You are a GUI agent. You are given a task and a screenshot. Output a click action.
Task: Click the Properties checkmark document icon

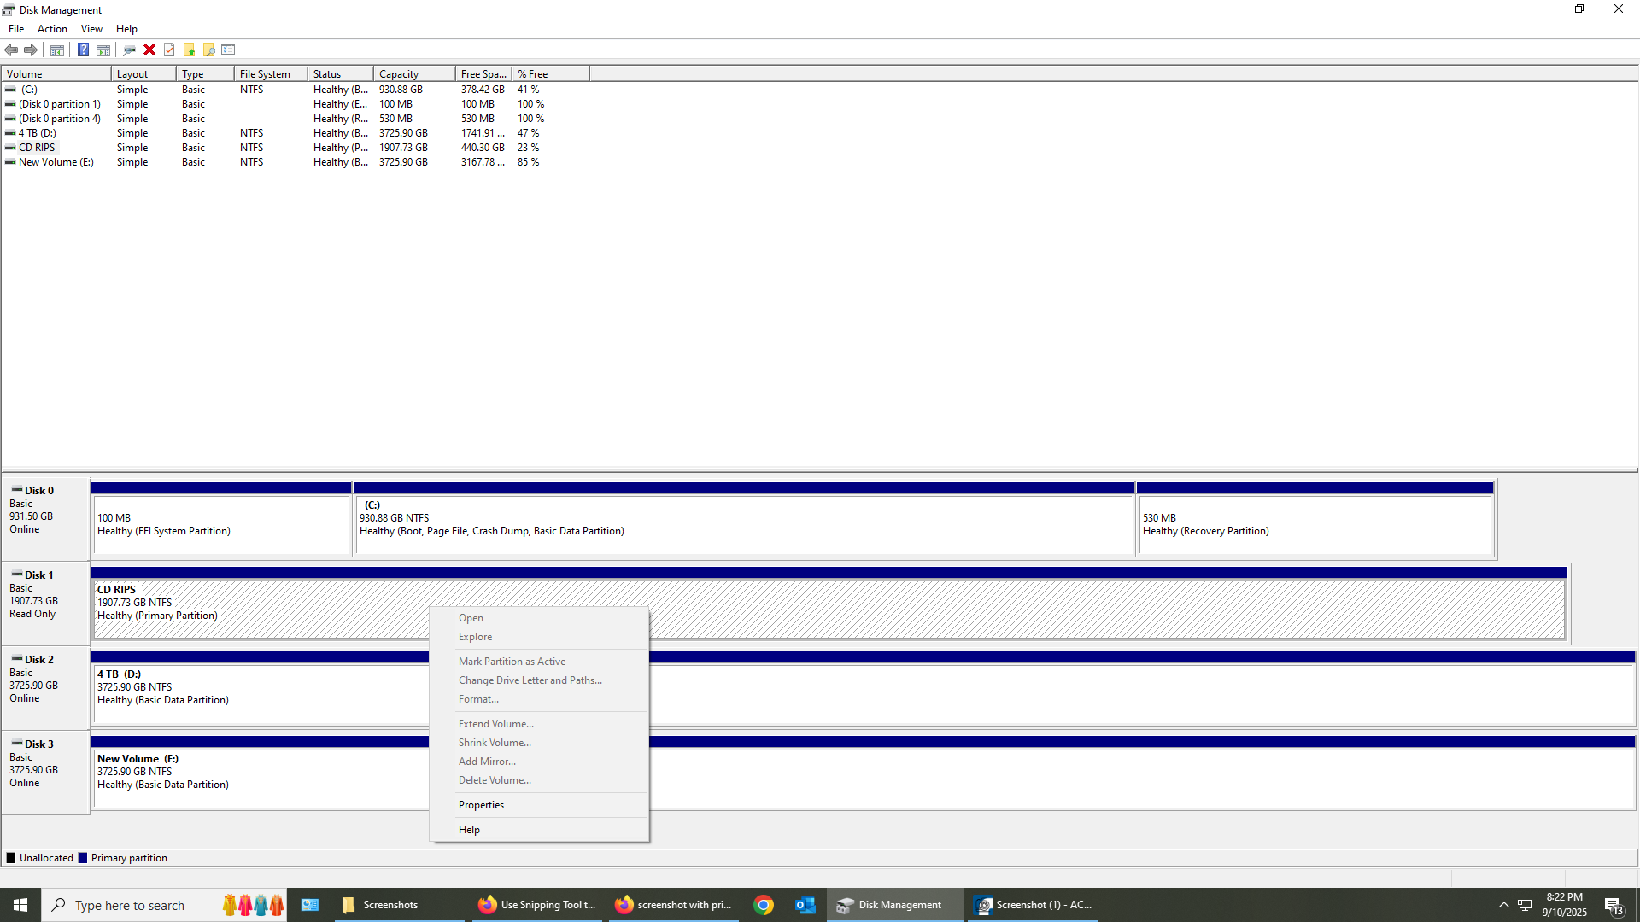[x=169, y=50]
